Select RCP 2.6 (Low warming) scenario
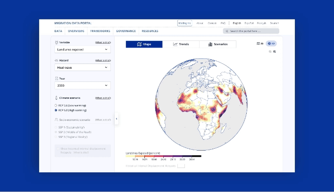 [x=56, y=105]
